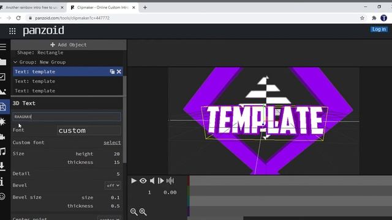Bookmark this page with the star icon
The image size is (392, 220).
click(362, 18)
